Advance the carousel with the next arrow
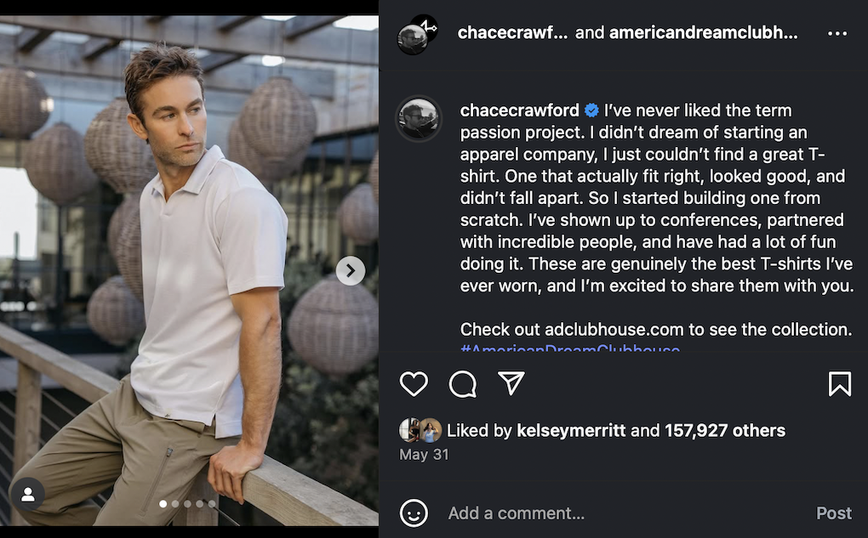The image size is (868, 538). [x=351, y=270]
